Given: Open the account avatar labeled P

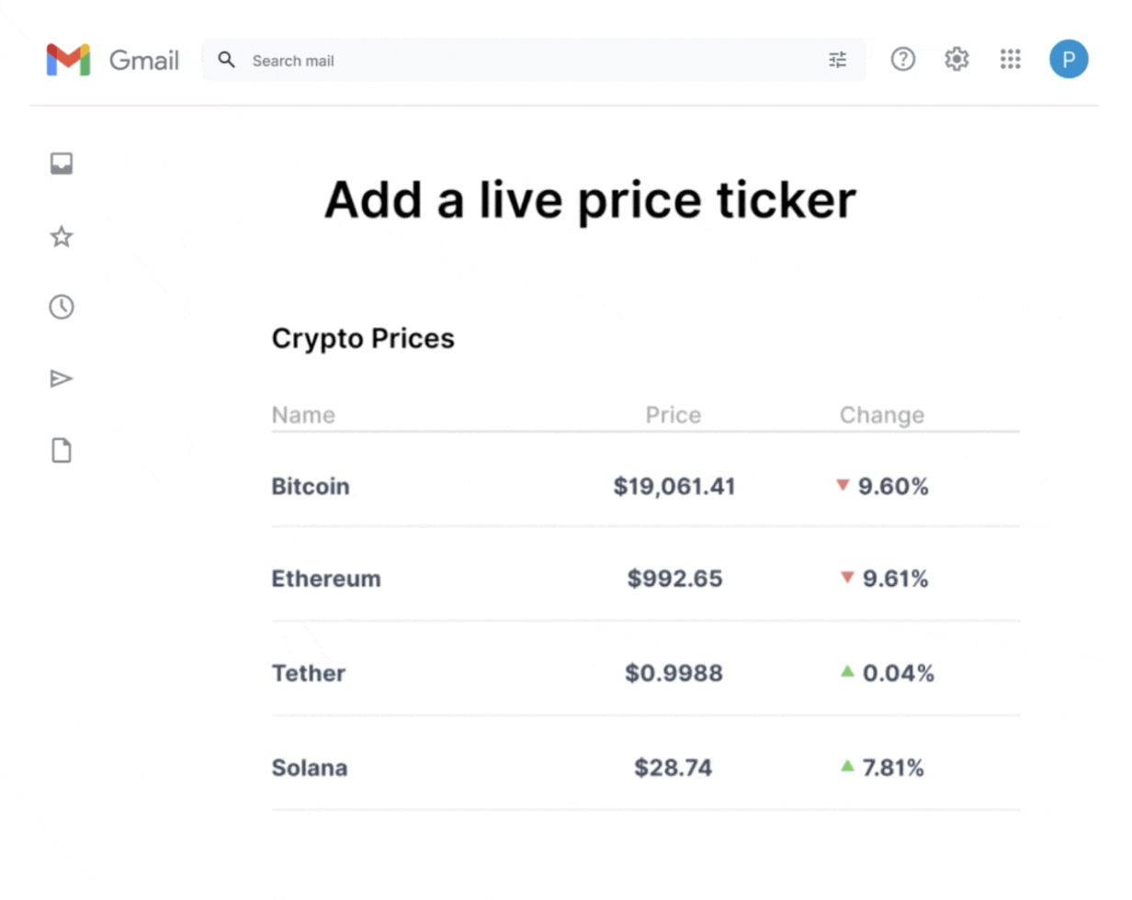Looking at the screenshot, I should coord(1069,60).
